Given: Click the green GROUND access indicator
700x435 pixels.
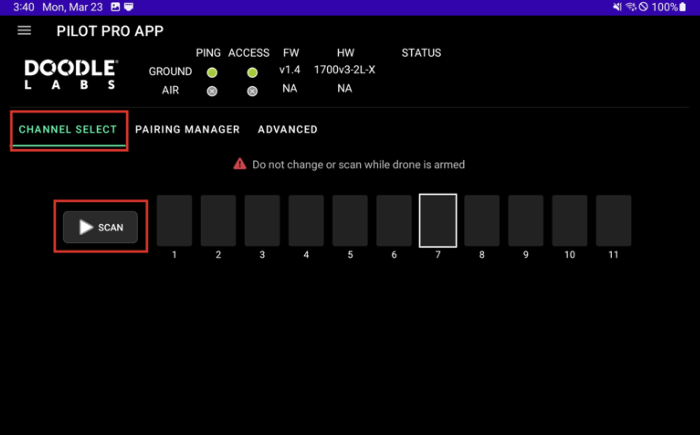Looking at the screenshot, I should [x=252, y=73].
